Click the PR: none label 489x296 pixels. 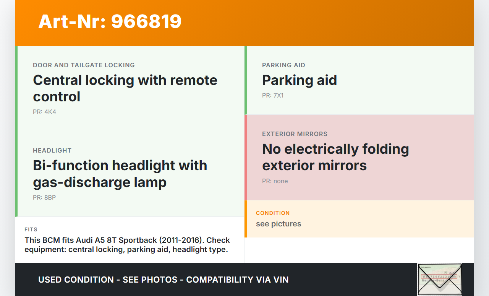point(275,181)
